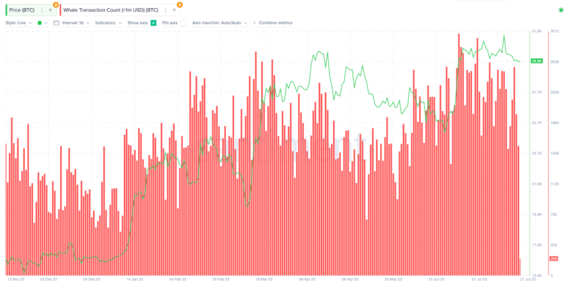
Task: Open Price (BTC) metric options menu
Action: coord(42,10)
